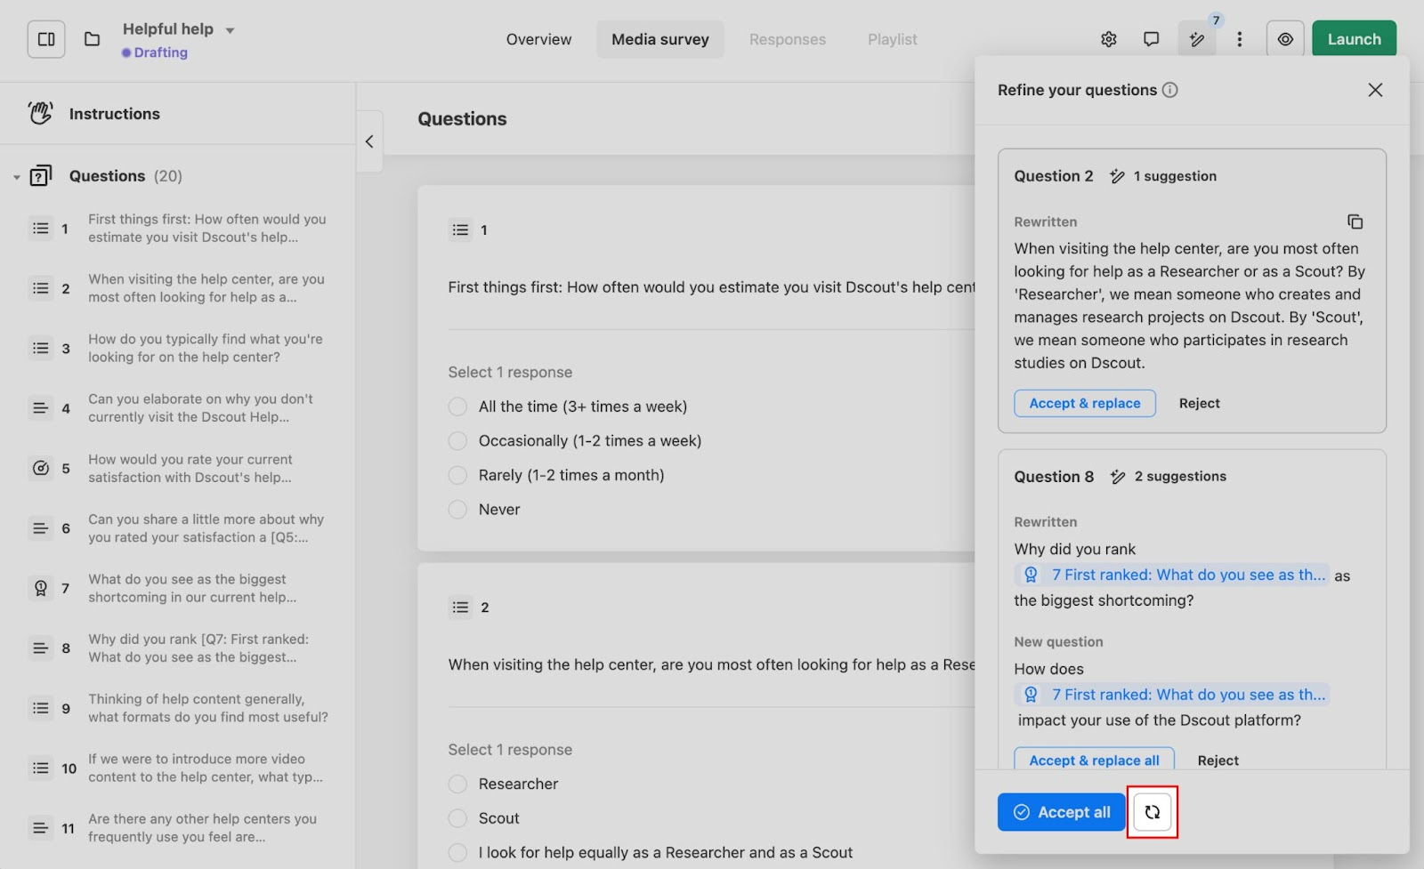
Task: Select the "Researcher" radio button
Action: click(x=457, y=784)
